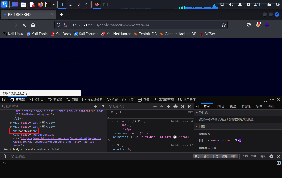The image size is (282, 178).
Task: Click the eyedropper color picker icon
Action: coord(103,106)
